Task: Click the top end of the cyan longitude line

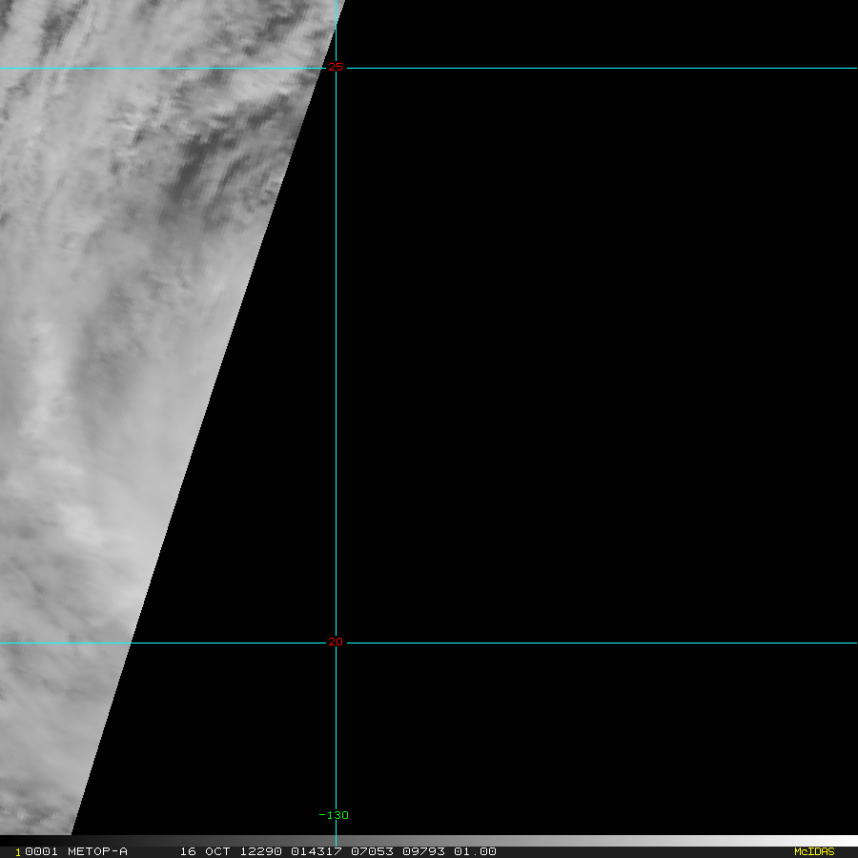Action: (336, 4)
